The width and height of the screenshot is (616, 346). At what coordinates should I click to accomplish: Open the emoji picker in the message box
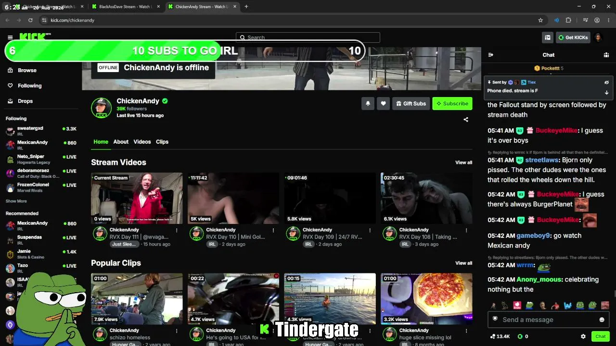click(x=602, y=320)
